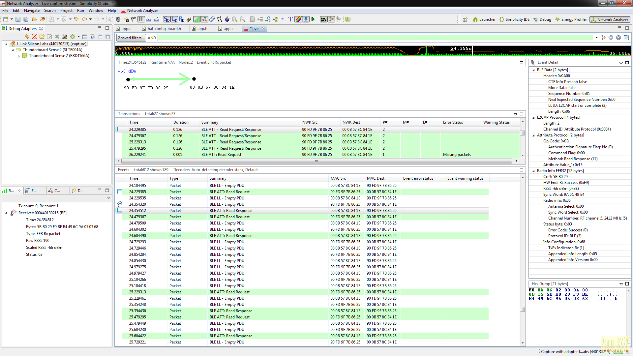Click the large T text toolbar icon
Screen dimensions: 633x356
point(290,19)
